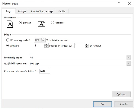Decrease the en hauteur pages value
The height and width of the screenshot is (109, 135).
(x=87, y=47)
